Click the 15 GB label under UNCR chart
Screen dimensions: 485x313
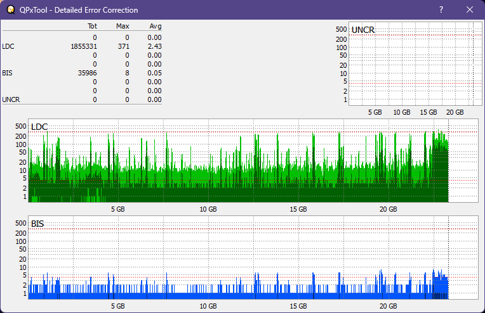click(429, 112)
